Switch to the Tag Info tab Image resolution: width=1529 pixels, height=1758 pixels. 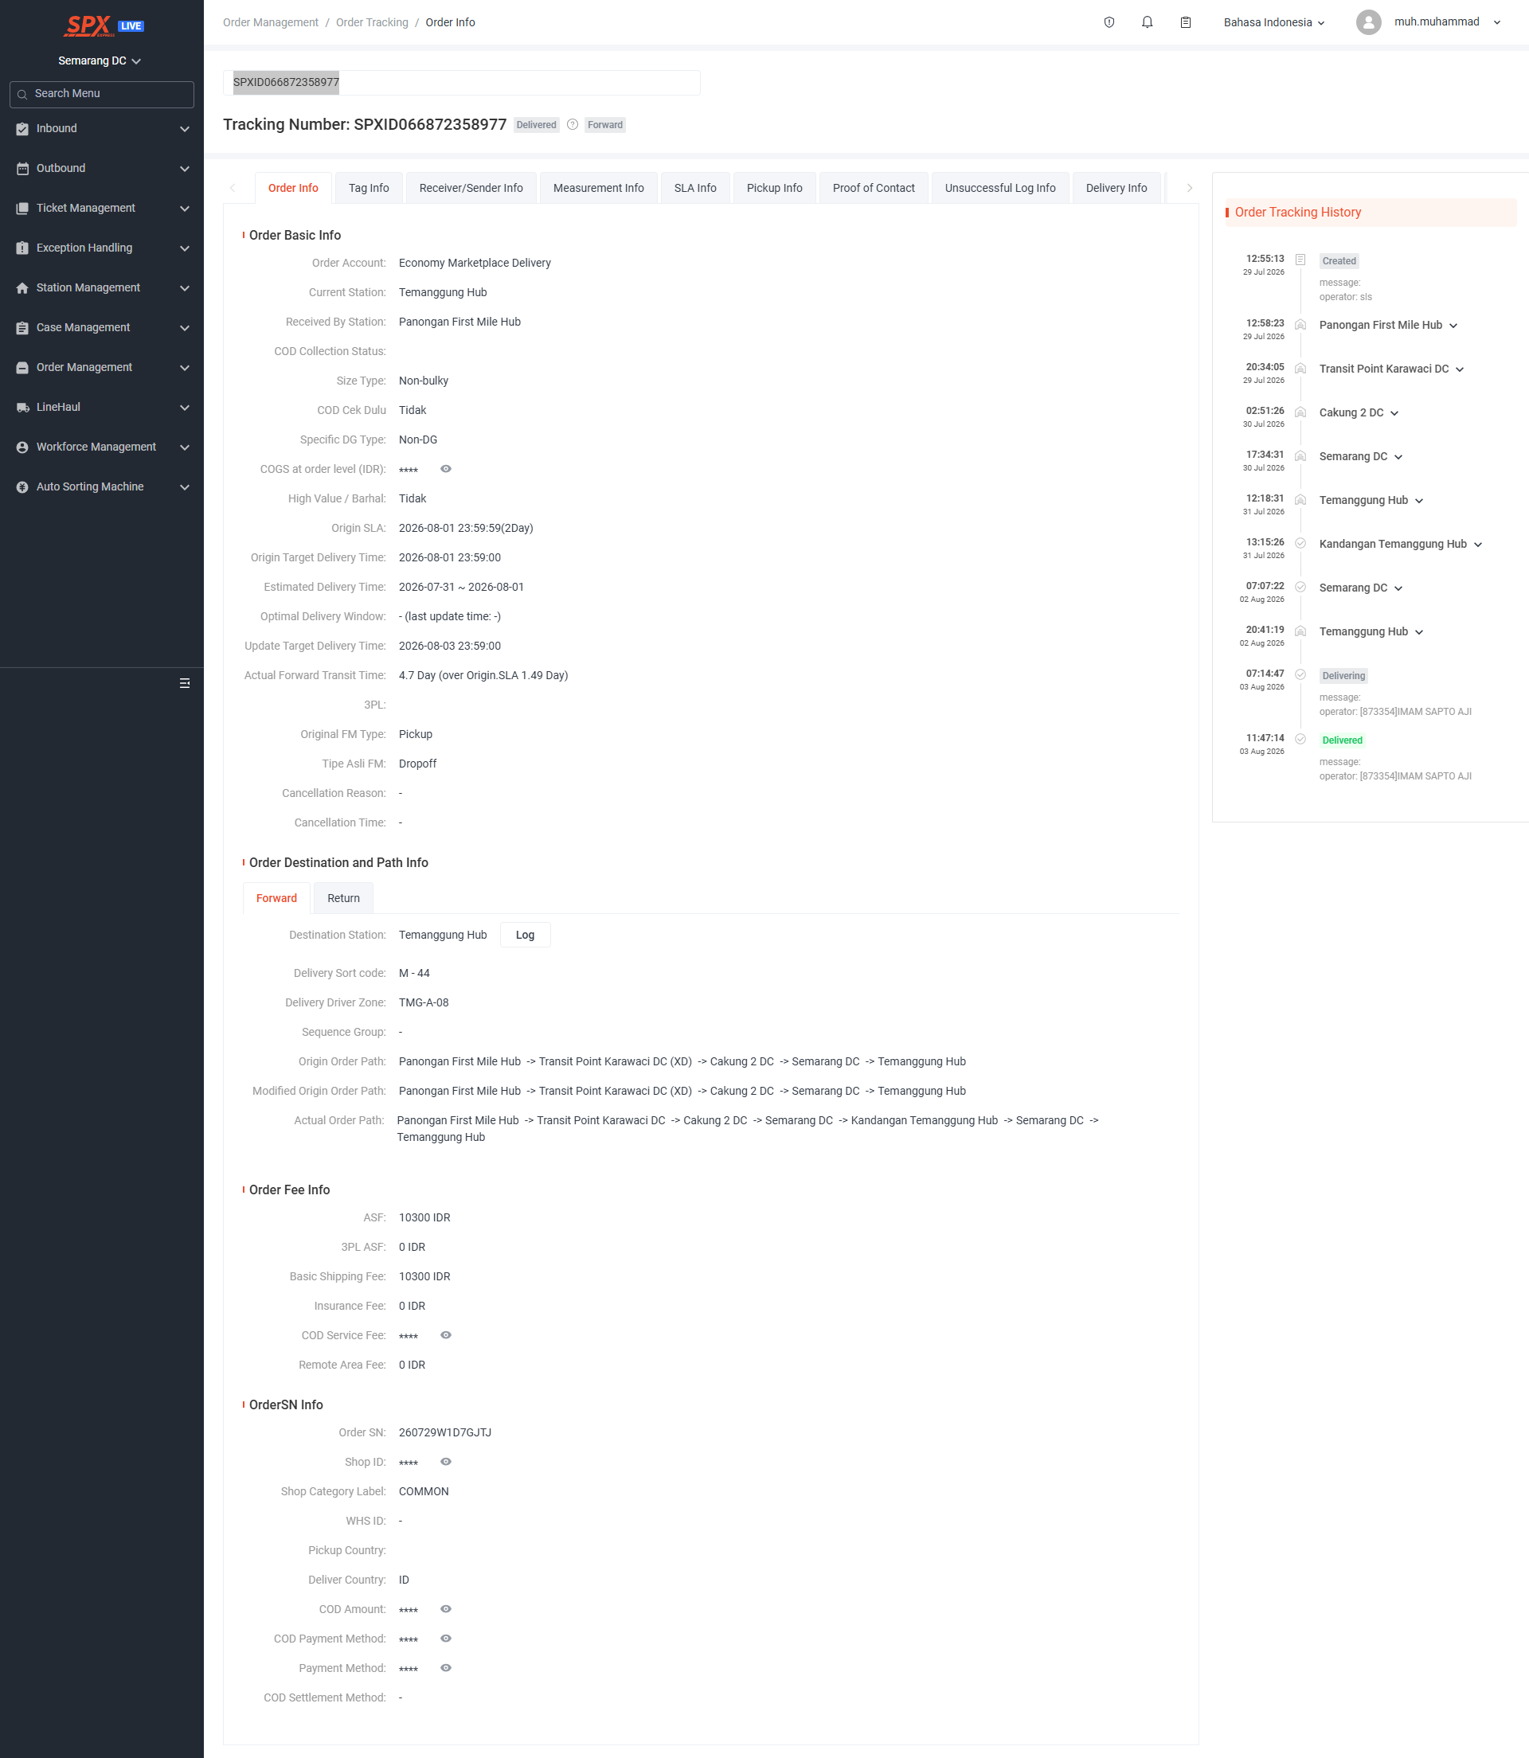(x=369, y=188)
